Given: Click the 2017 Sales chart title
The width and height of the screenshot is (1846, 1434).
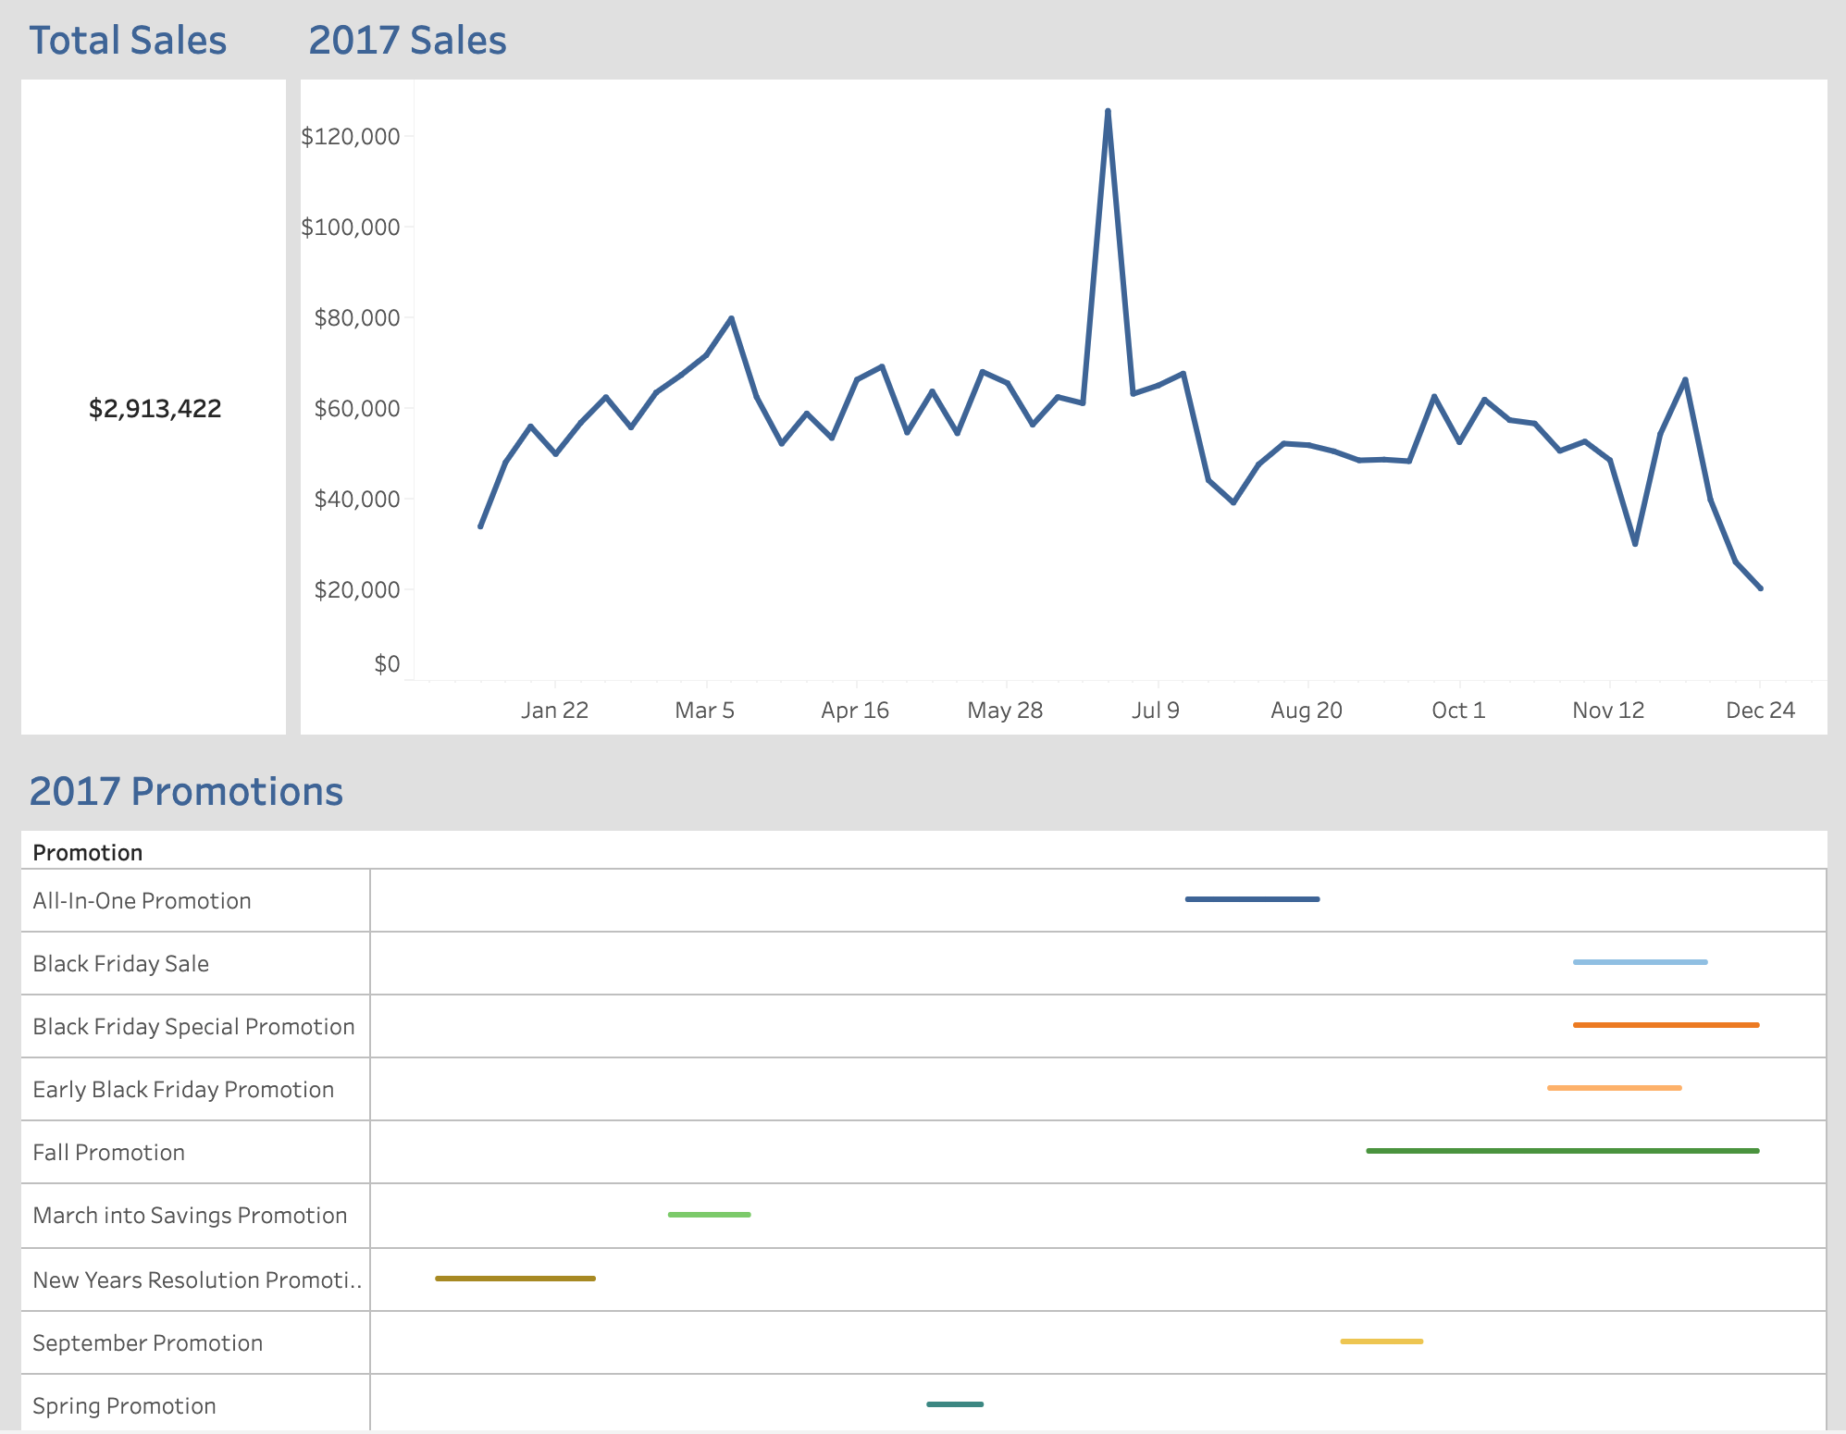Looking at the screenshot, I should coord(407,41).
